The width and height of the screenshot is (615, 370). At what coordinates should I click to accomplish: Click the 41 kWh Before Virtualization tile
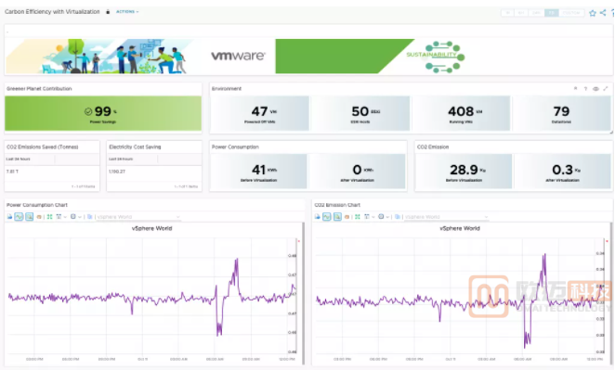coord(259,172)
